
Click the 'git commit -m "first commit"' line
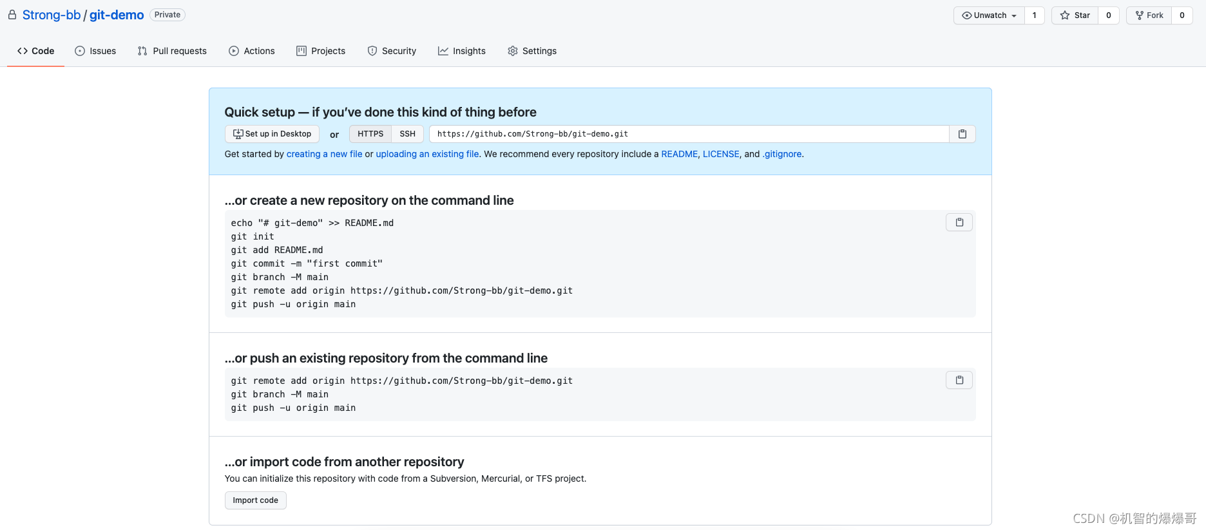click(x=307, y=263)
